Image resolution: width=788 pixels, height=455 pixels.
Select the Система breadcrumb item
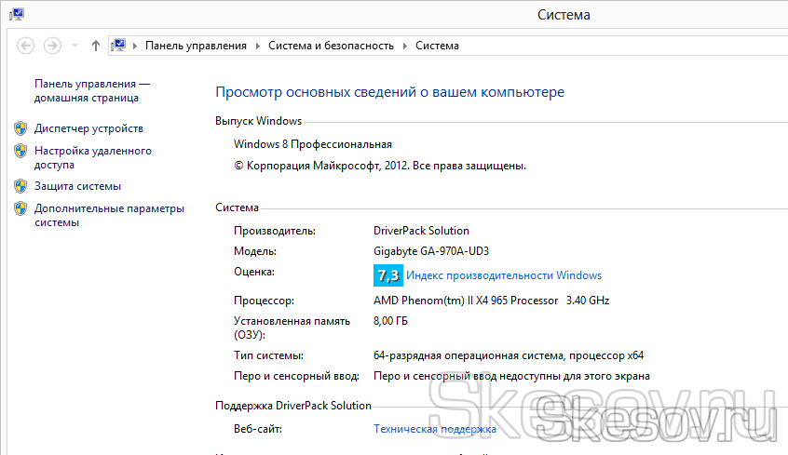coord(437,46)
